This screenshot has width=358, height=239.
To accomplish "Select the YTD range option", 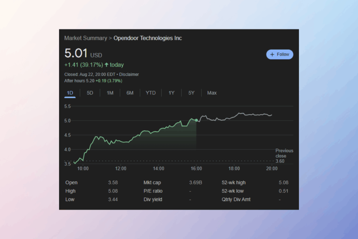I will [x=151, y=93].
